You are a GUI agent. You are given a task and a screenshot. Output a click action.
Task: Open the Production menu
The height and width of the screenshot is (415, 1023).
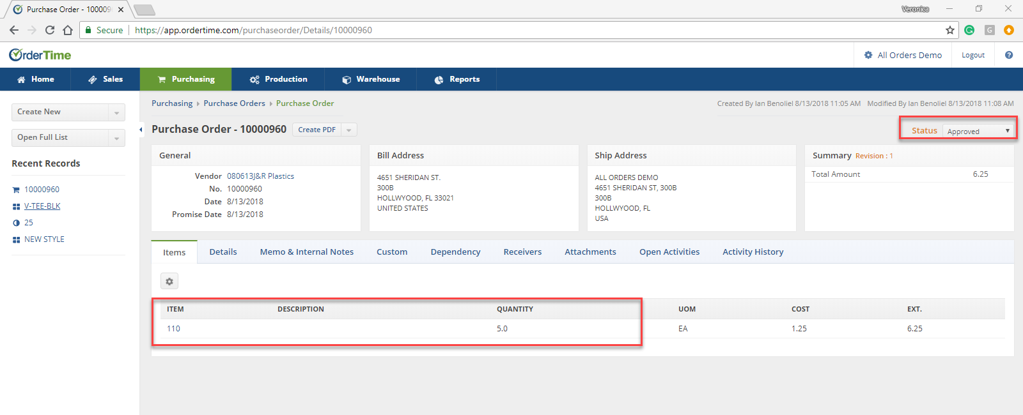(278, 79)
